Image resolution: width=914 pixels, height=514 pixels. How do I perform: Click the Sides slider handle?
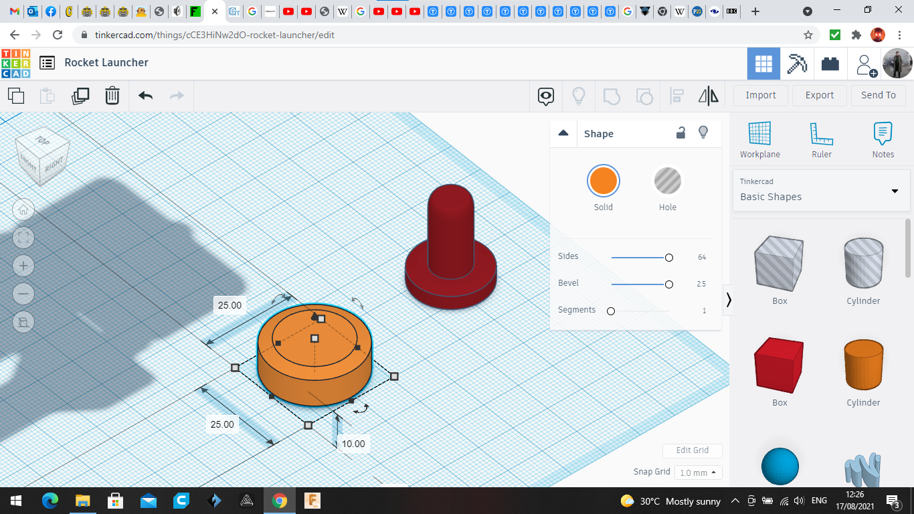point(668,258)
